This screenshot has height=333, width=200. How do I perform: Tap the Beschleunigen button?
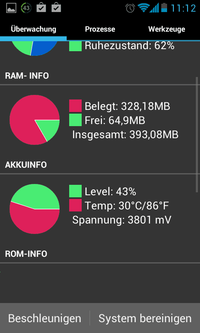click(45, 318)
